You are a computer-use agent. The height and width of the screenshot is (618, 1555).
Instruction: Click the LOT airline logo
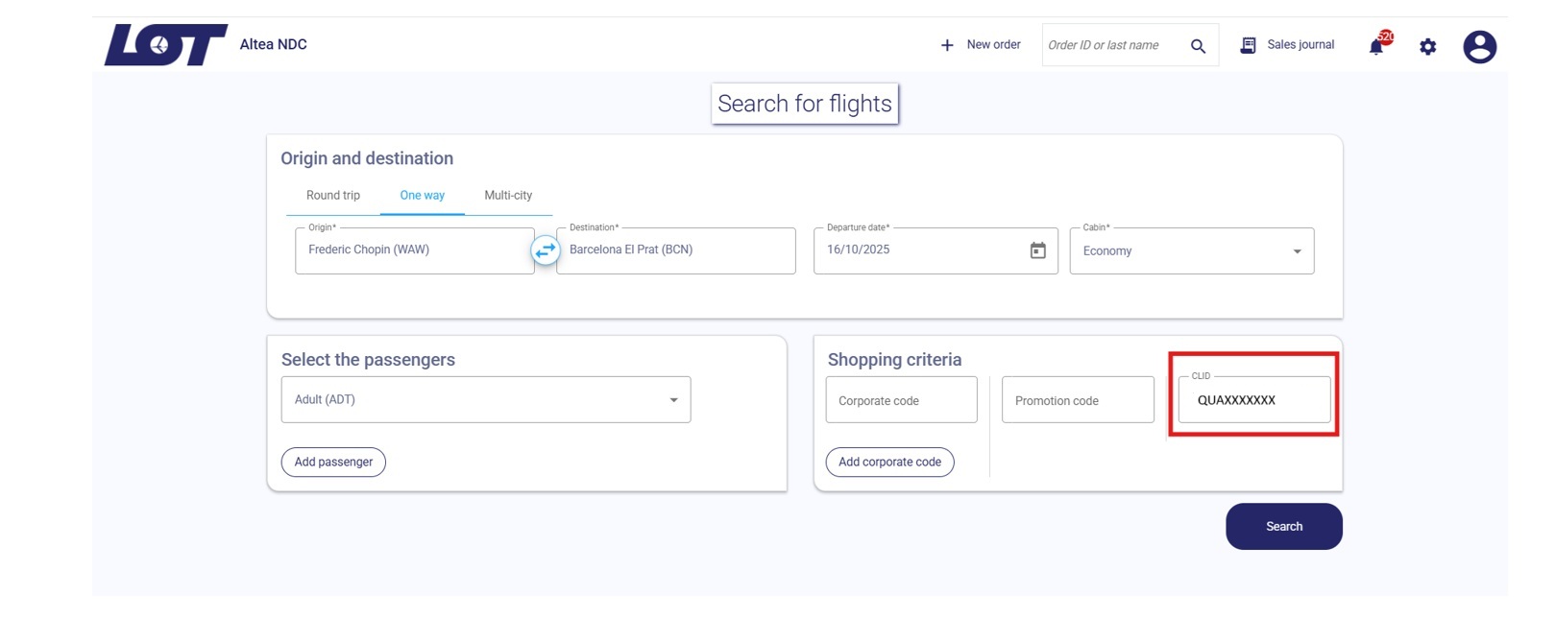pyautogui.click(x=165, y=45)
